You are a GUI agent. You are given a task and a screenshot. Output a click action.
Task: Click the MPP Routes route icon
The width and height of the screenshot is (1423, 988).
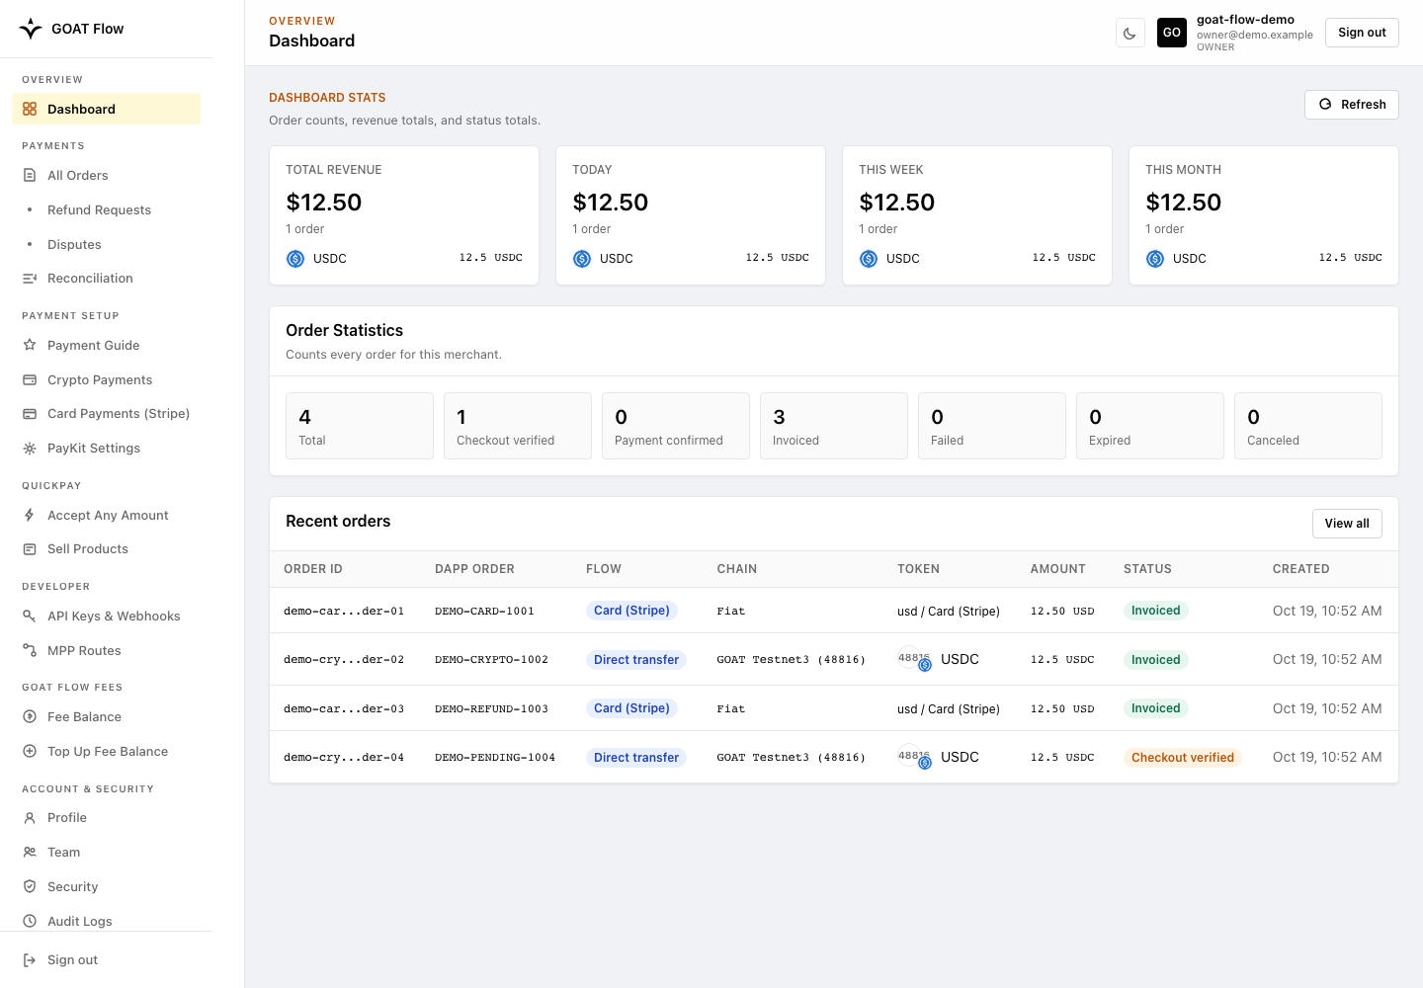point(30,650)
